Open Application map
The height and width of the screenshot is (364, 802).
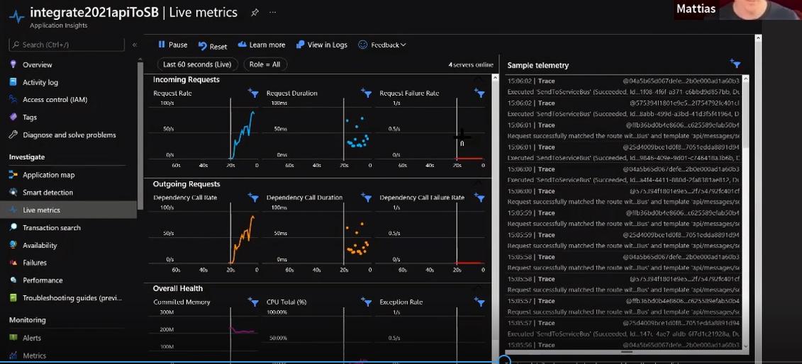[49, 175]
